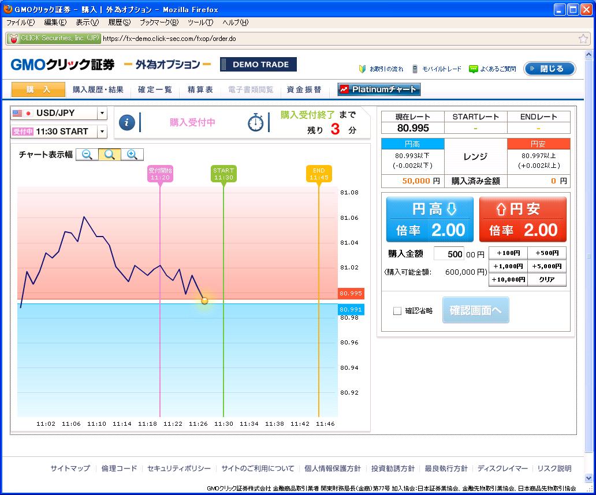Open the 編集 menu

(55, 22)
